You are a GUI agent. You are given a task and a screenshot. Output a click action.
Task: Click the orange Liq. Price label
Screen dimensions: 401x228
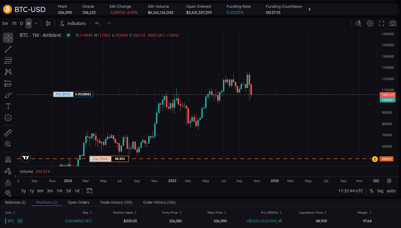coord(100,159)
